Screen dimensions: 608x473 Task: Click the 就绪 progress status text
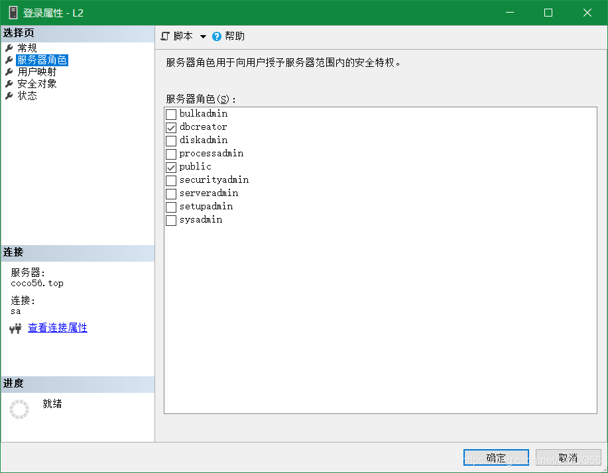coord(52,403)
